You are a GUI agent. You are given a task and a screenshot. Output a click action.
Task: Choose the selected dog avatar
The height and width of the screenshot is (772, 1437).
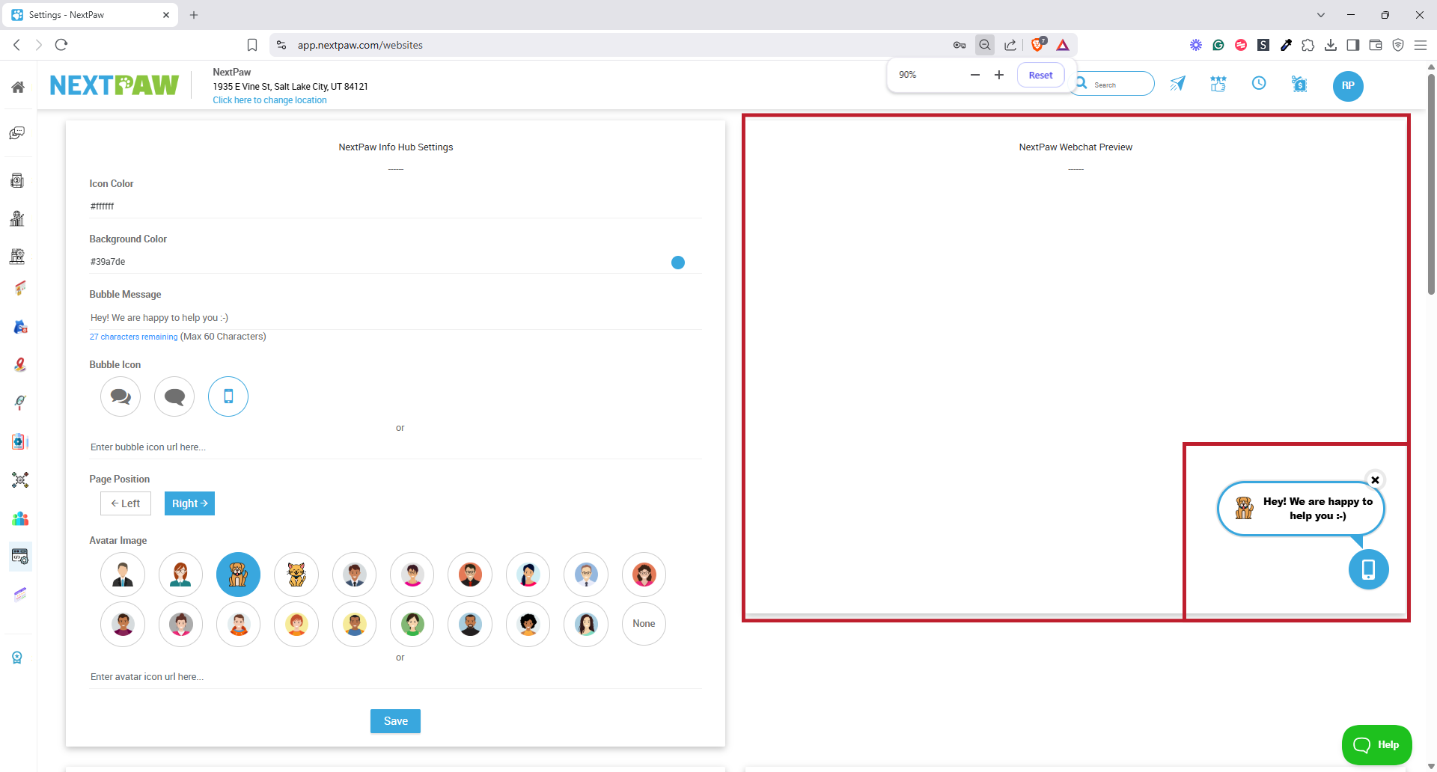point(239,575)
